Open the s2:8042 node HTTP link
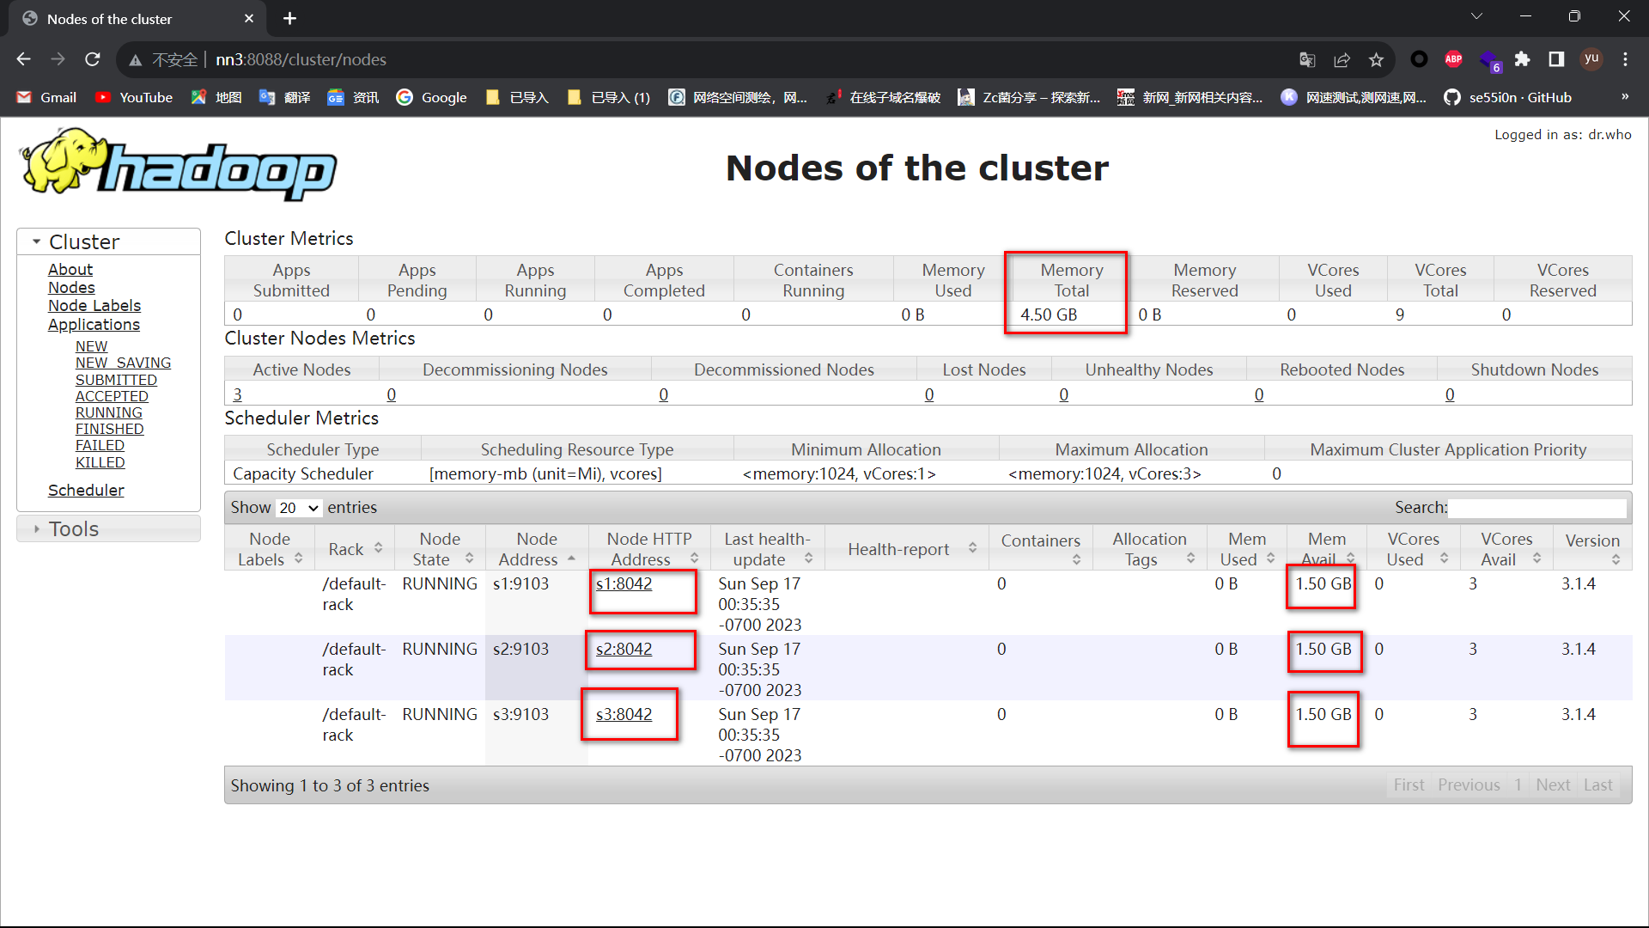This screenshot has width=1649, height=928. click(624, 649)
